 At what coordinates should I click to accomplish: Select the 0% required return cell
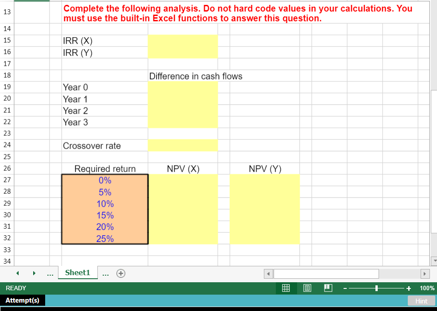pos(104,180)
